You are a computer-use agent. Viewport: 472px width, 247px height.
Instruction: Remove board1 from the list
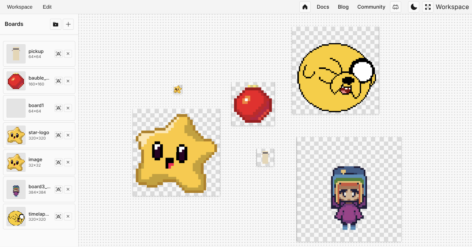click(68, 108)
